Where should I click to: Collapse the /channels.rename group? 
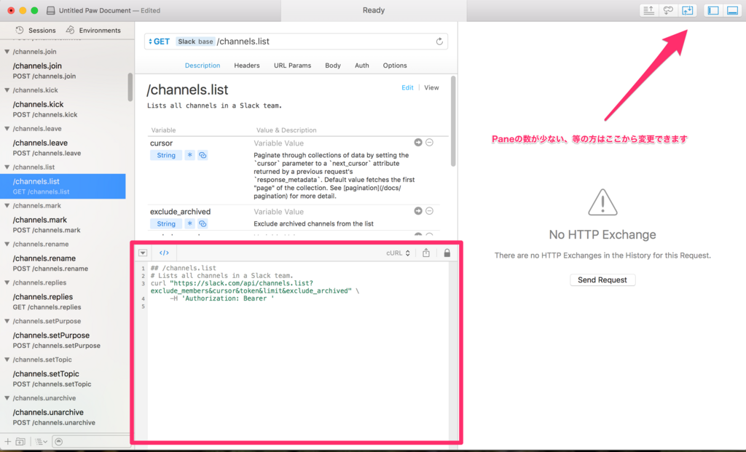(7, 244)
